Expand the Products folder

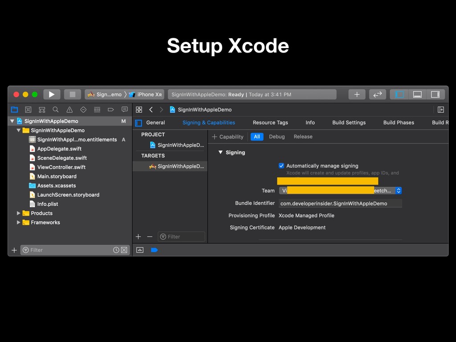coord(18,213)
